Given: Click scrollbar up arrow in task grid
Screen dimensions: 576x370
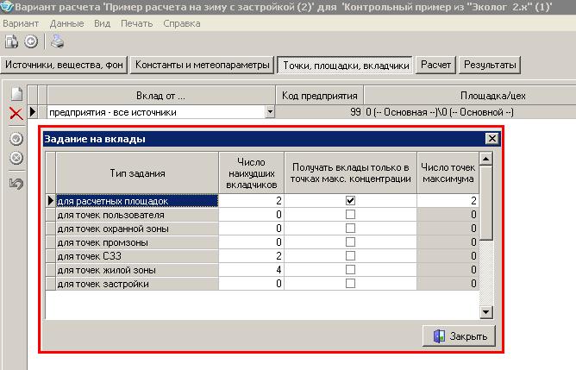Looking at the screenshot, I should pos(485,159).
